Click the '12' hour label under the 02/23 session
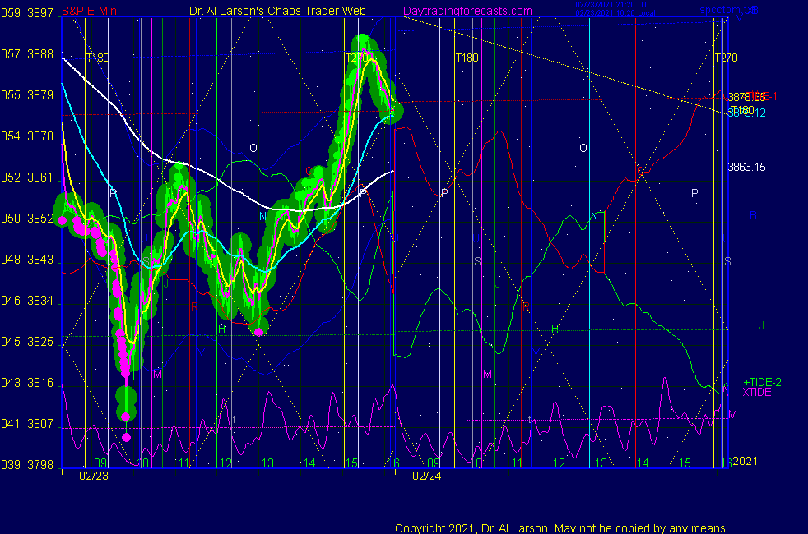This screenshot has width=808, height=534. (x=225, y=463)
